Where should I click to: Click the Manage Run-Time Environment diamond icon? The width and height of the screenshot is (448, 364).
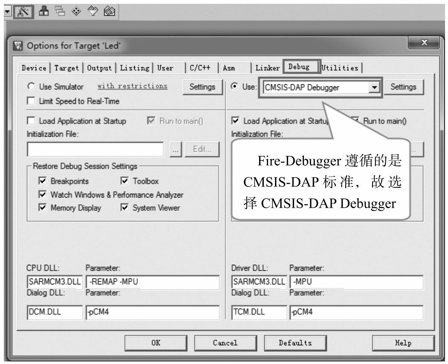pos(75,11)
